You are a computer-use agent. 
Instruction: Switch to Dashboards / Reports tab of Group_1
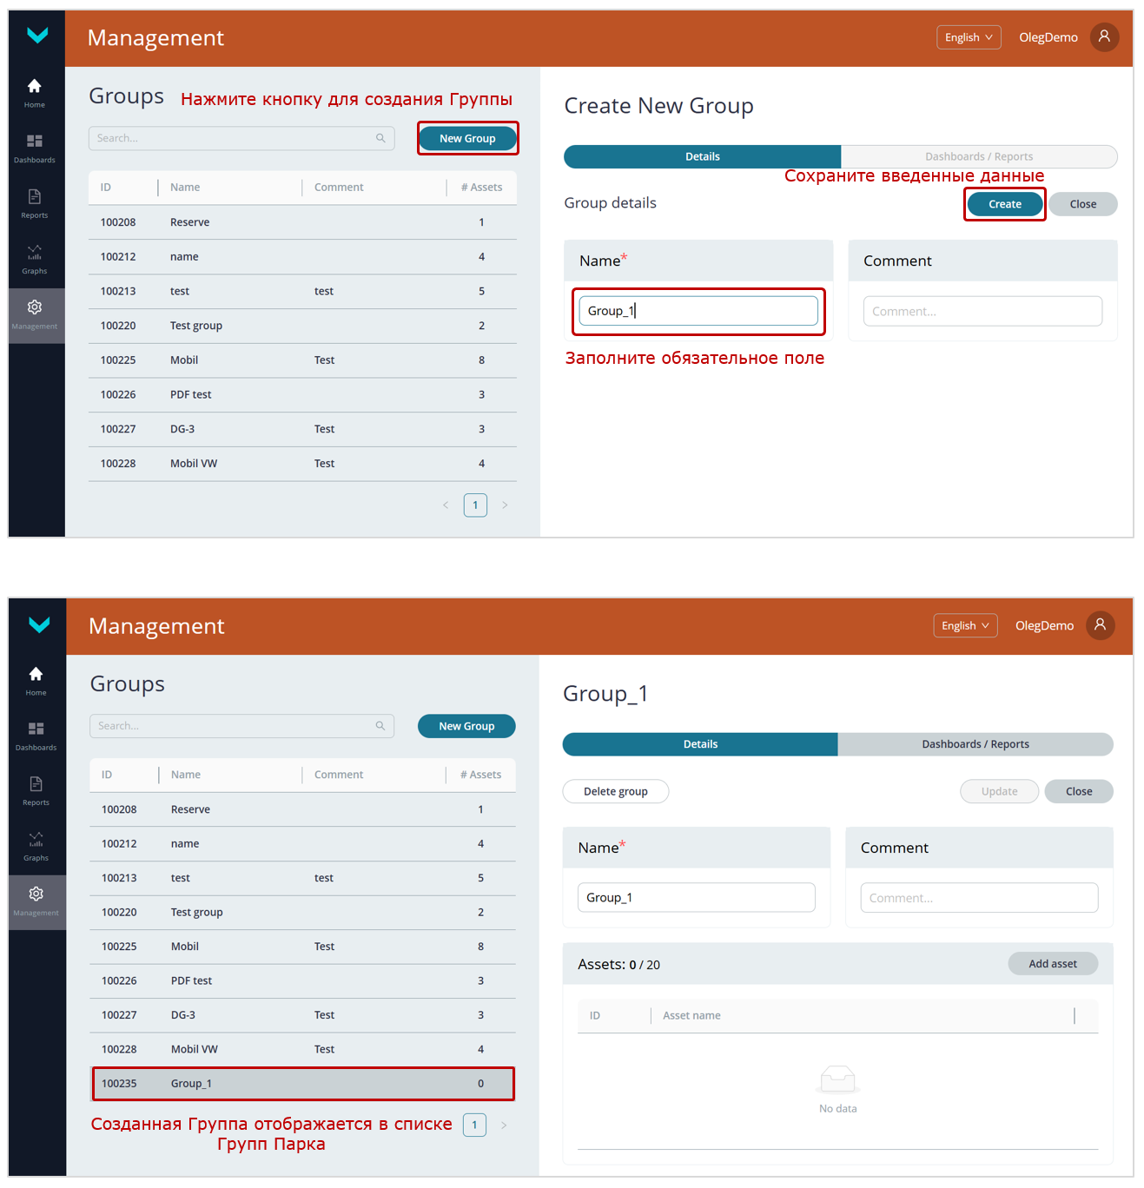(975, 744)
